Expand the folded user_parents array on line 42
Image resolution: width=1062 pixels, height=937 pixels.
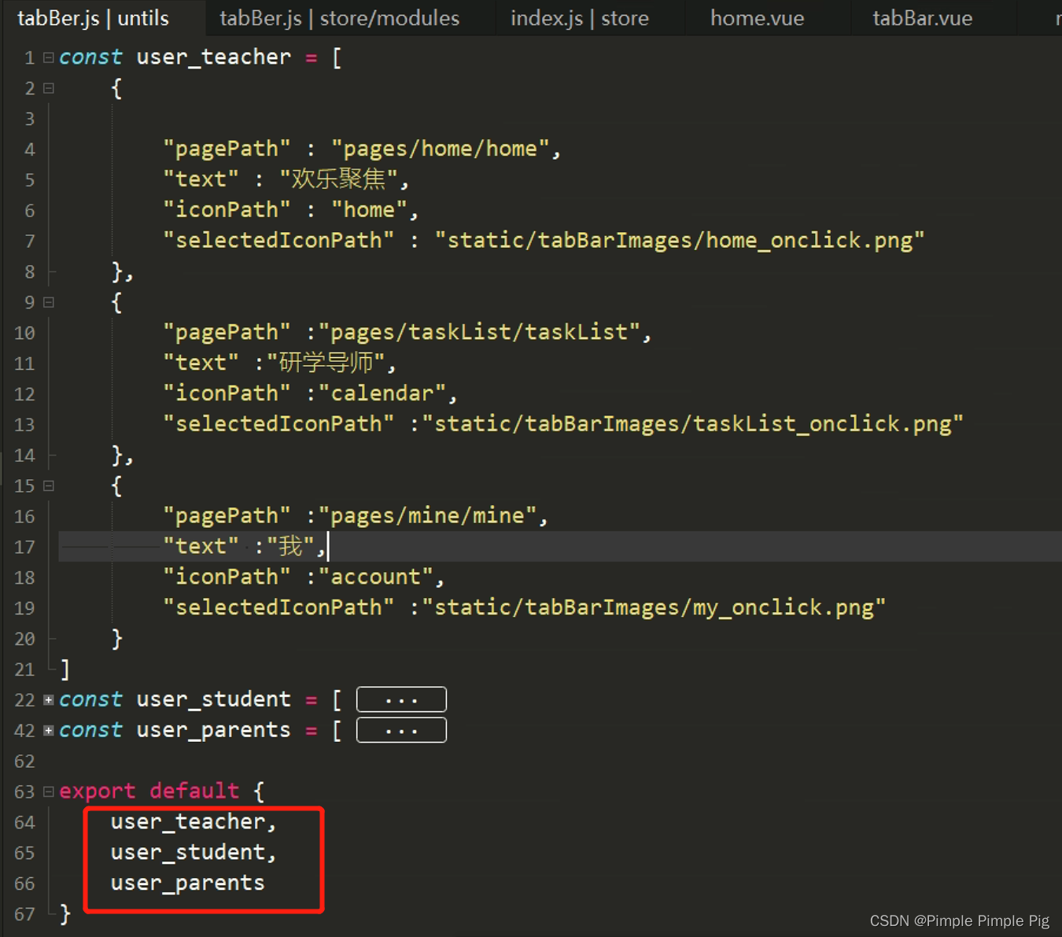coord(49,730)
